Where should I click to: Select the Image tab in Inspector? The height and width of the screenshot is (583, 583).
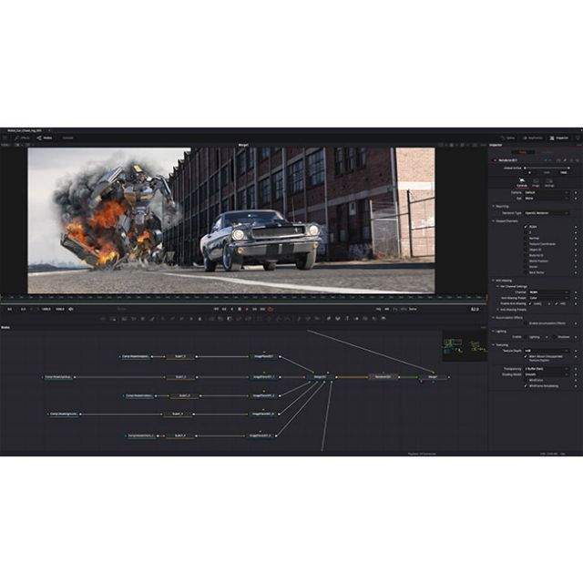click(x=536, y=182)
